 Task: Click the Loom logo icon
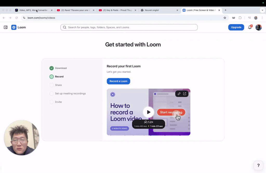tap(14, 27)
